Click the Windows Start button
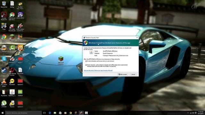 tap(3, 113)
